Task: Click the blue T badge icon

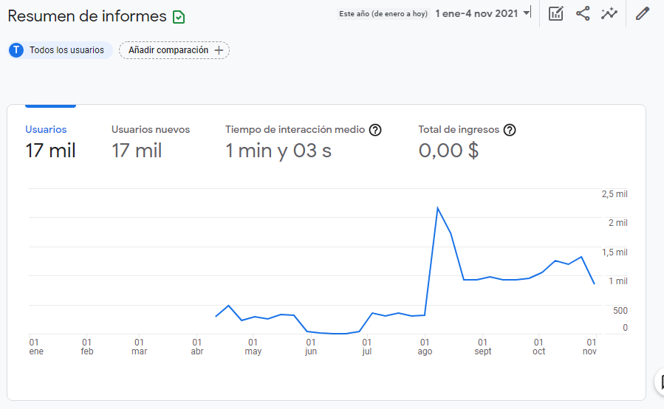Action: 16,50
